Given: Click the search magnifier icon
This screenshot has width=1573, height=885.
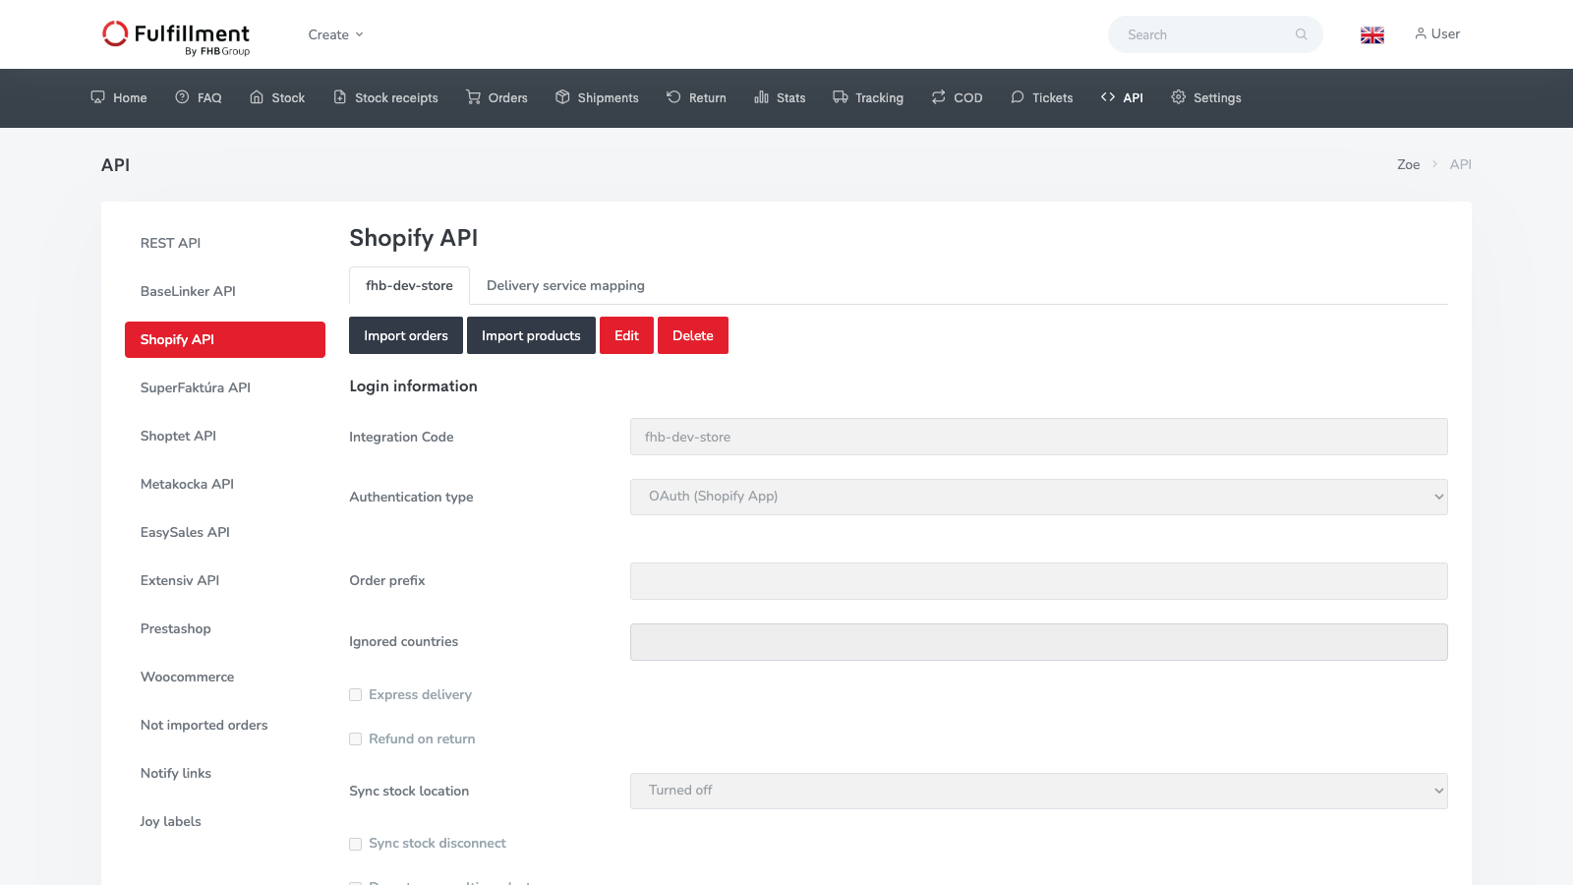Looking at the screenshot, I should tap(1302, 34).
